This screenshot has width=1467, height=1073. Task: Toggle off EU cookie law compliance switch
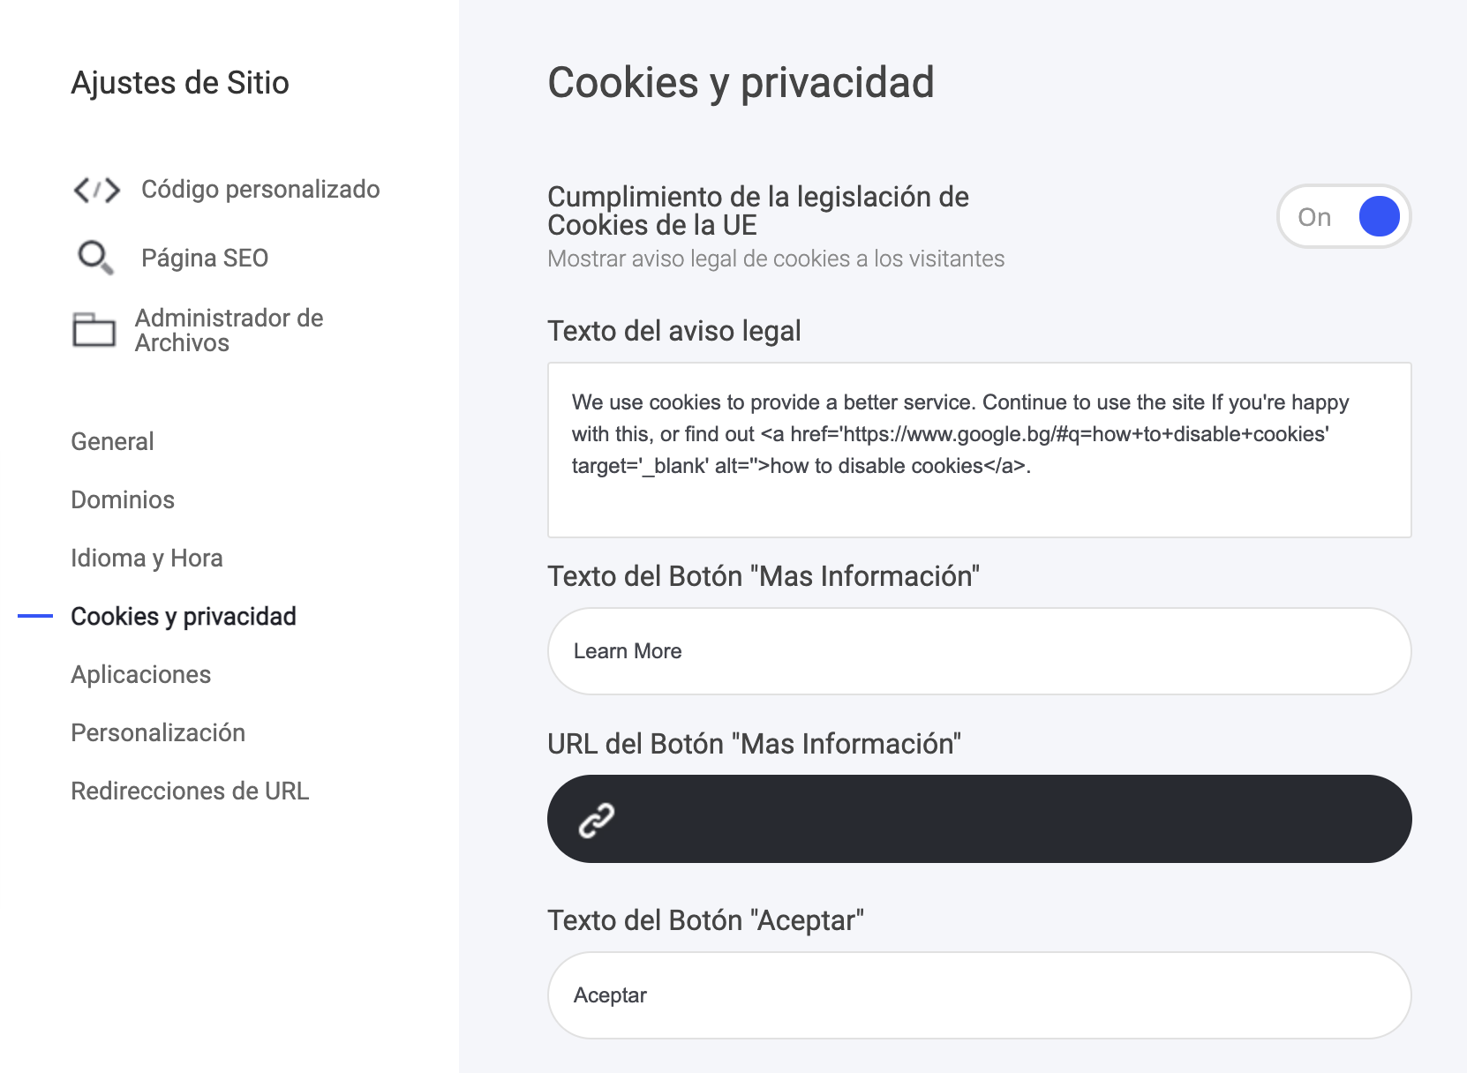point(1343,216)
